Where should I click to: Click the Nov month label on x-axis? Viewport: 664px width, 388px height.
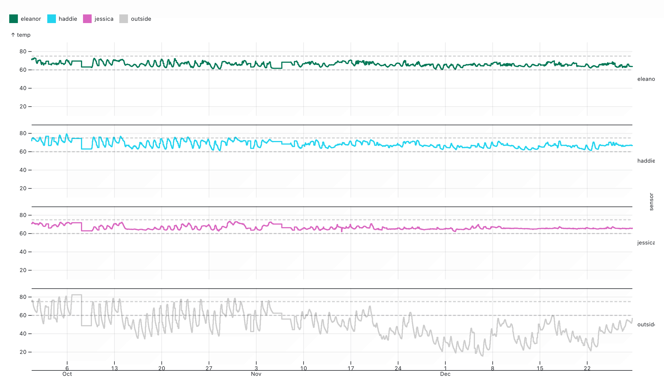pos(256,374)
